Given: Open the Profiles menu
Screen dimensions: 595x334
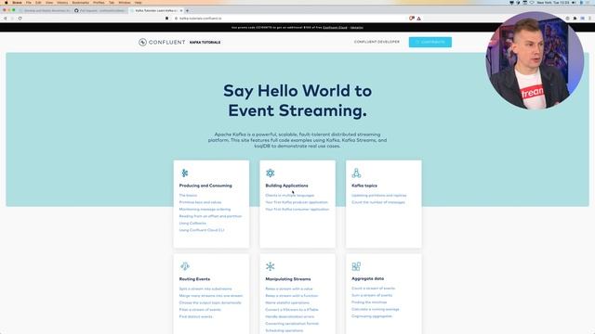Looking at the screenshot, I should click(x=99, y=2).
